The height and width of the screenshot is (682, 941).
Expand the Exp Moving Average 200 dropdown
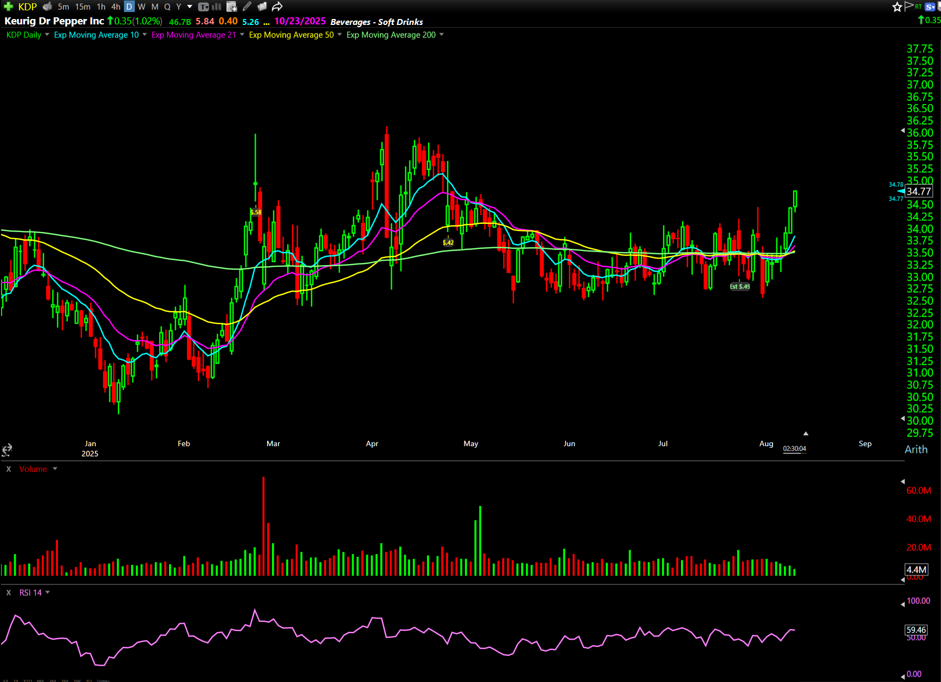click(x=442, y=35)
